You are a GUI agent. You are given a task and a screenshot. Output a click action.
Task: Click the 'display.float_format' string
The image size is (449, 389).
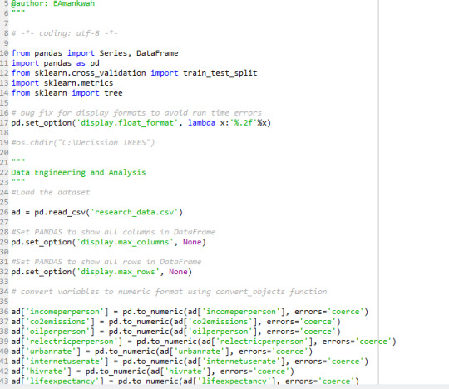click(x=127, y=123)
